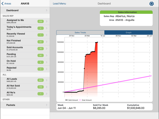This screenshot has height=119, width=159.
Task: Tap the 116 badge on All Not Sold
Action: pyautogui.click(x=41, y=87)
